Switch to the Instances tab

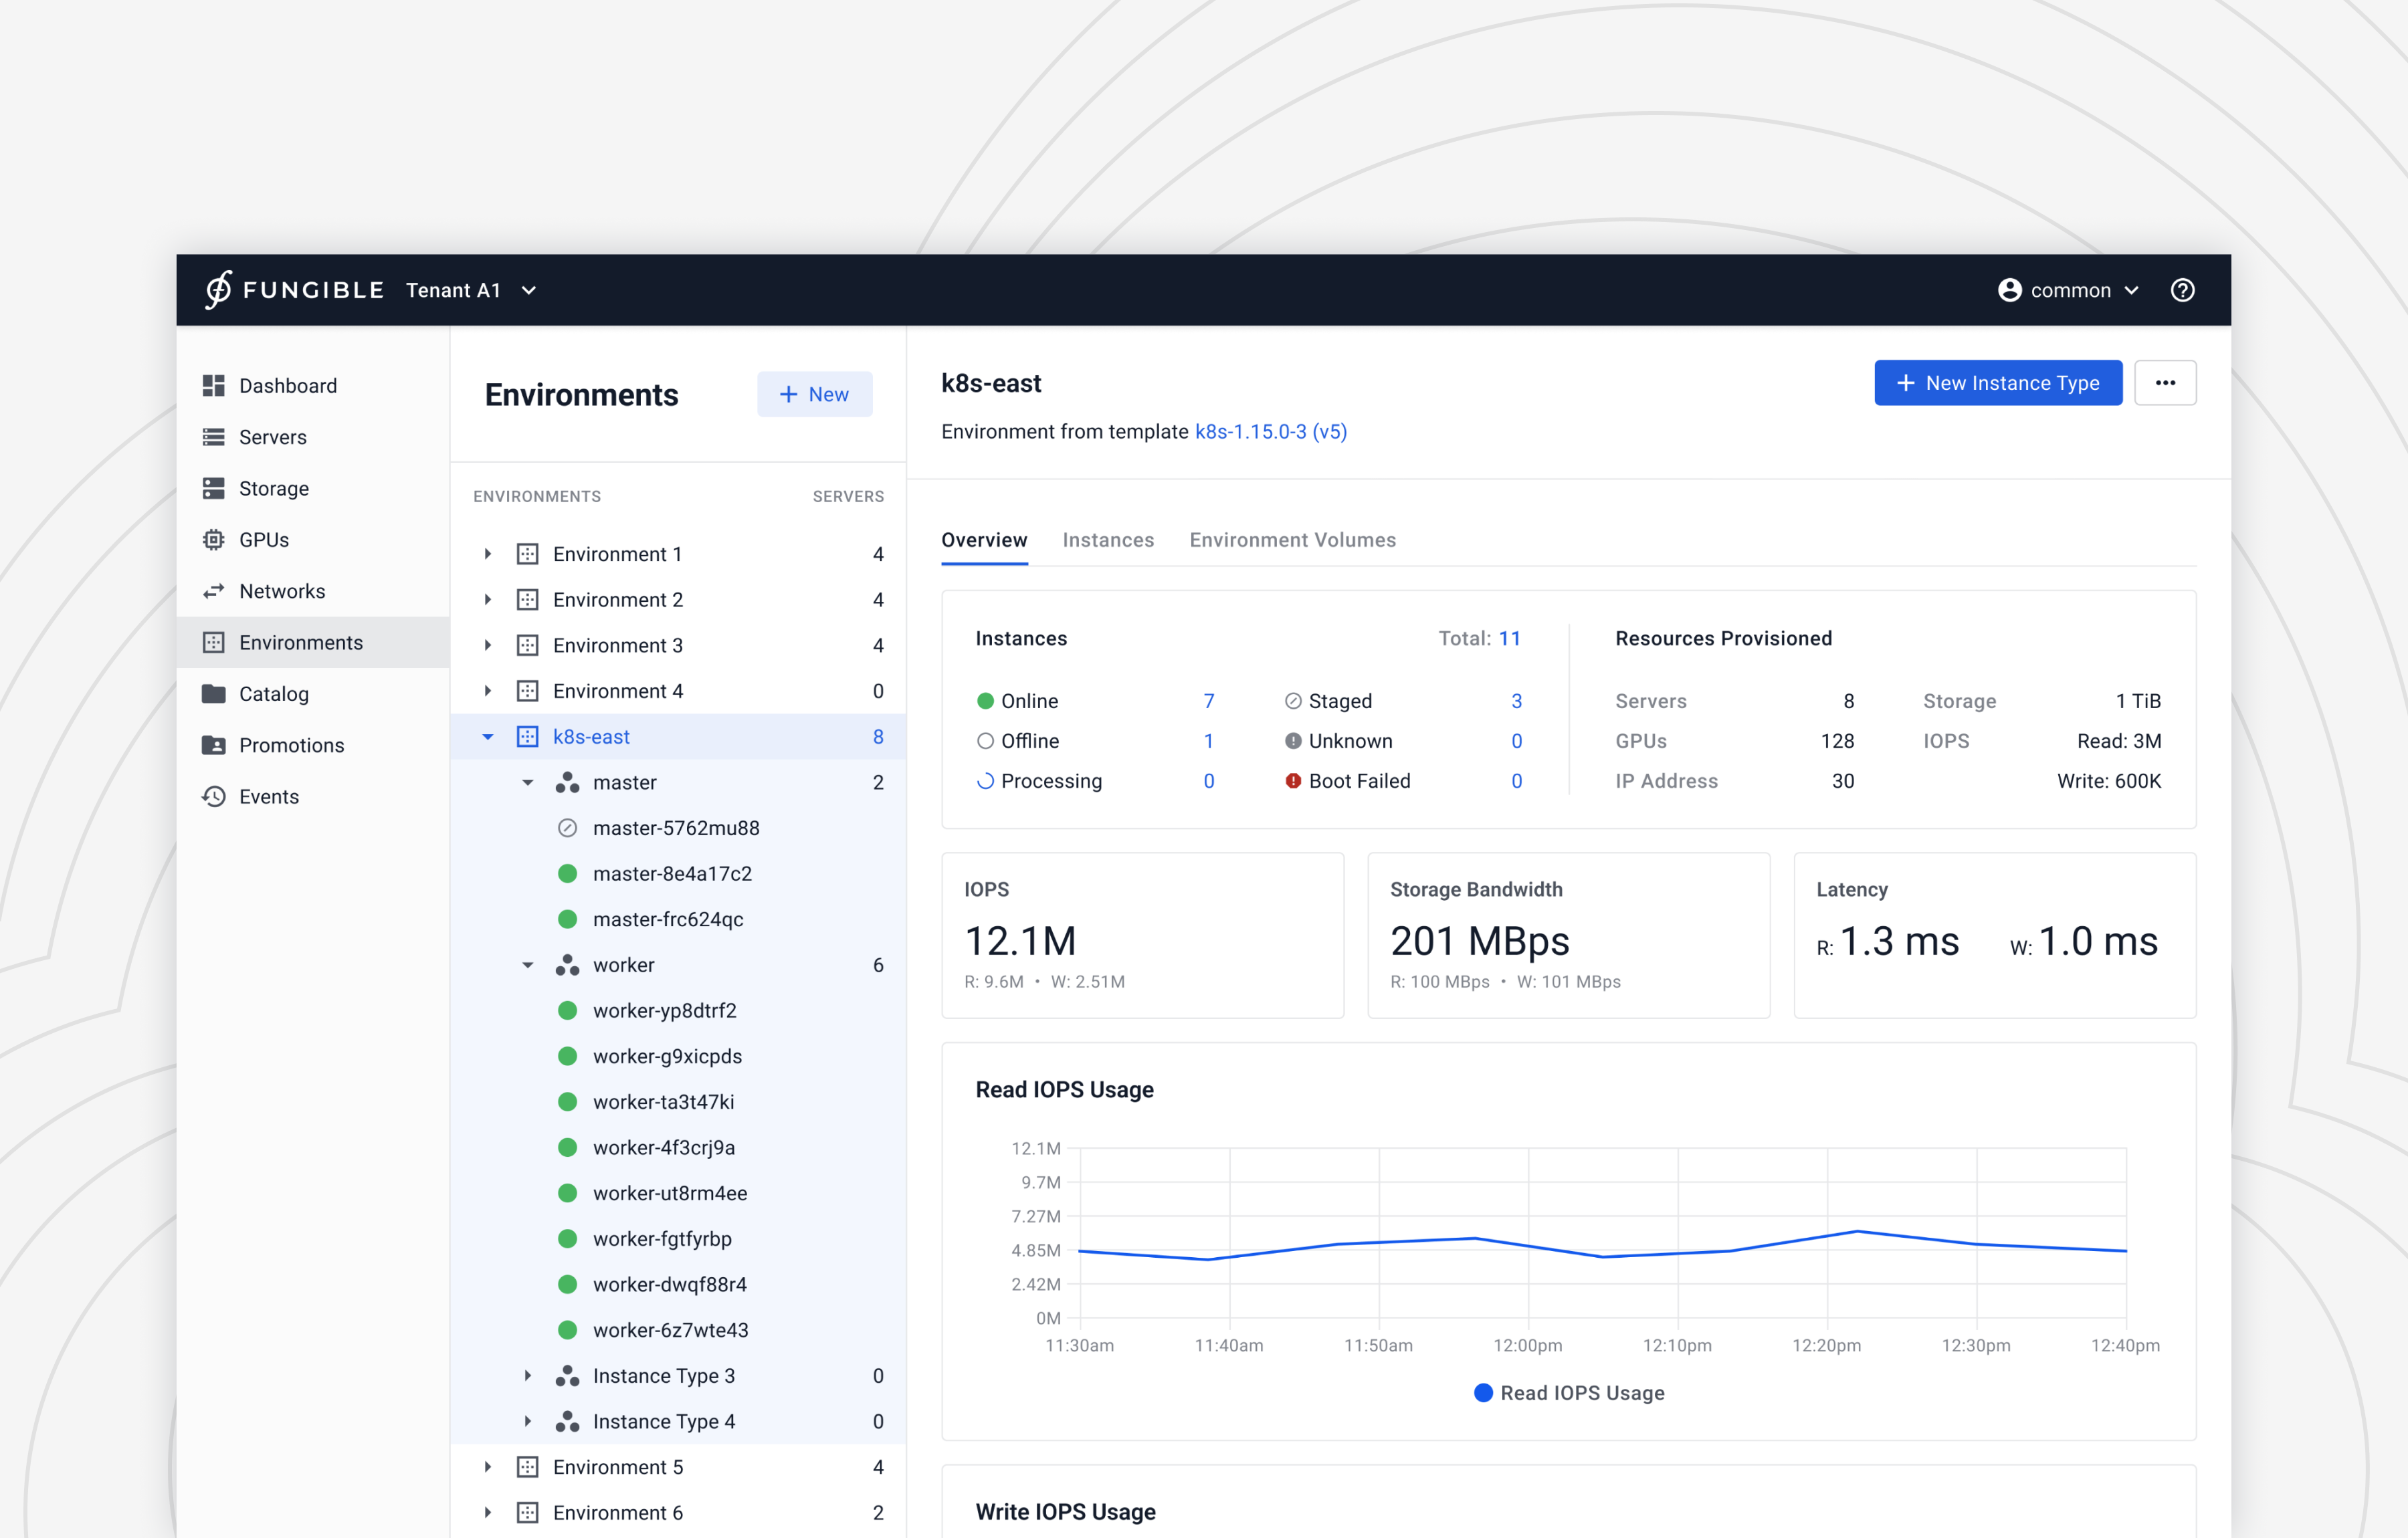[x=1108, y=540]
